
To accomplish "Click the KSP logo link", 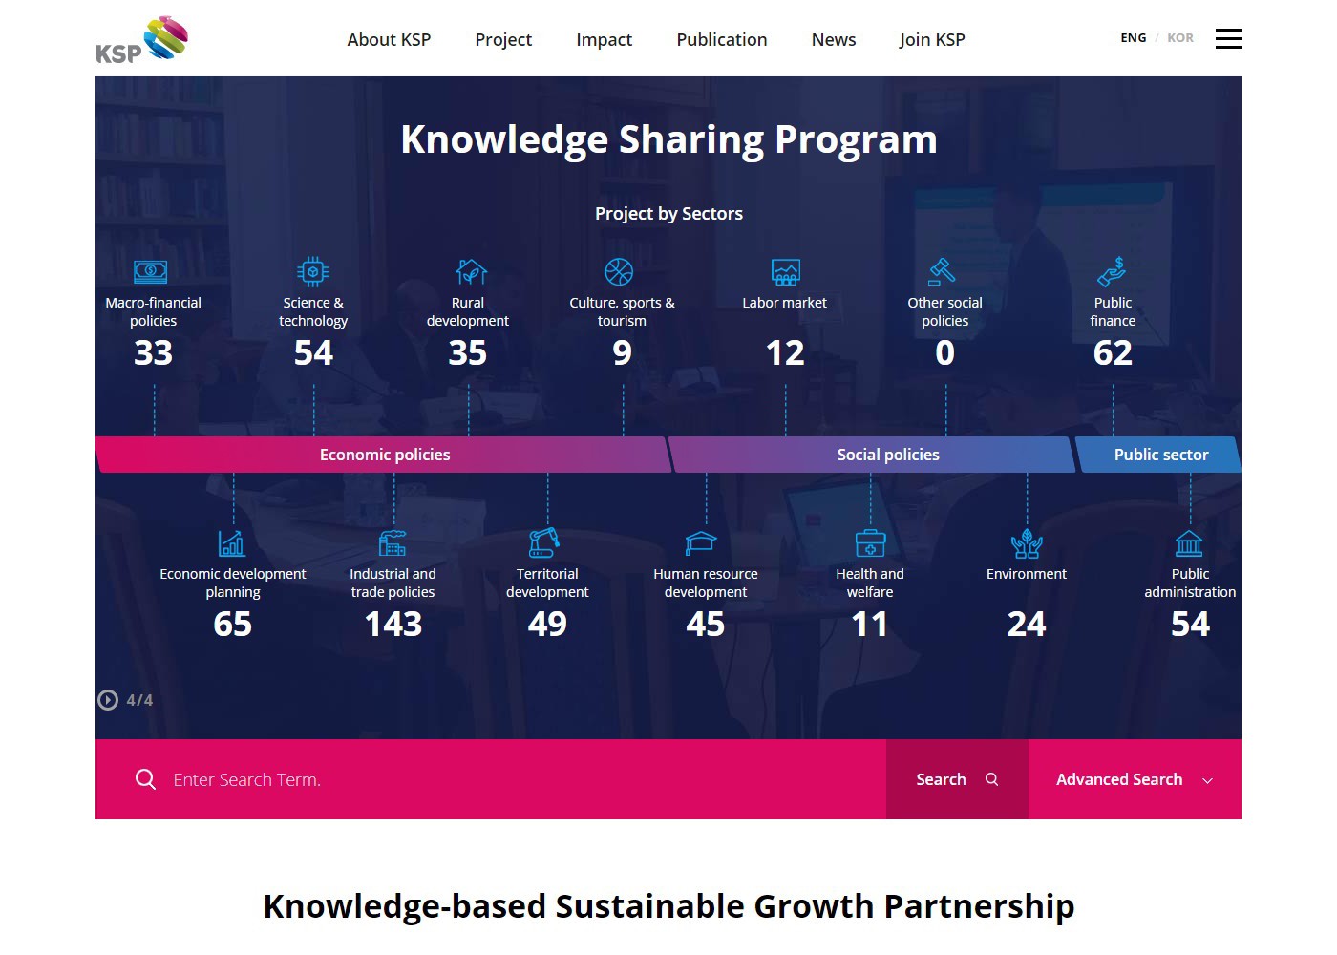I will coord(142,40).
